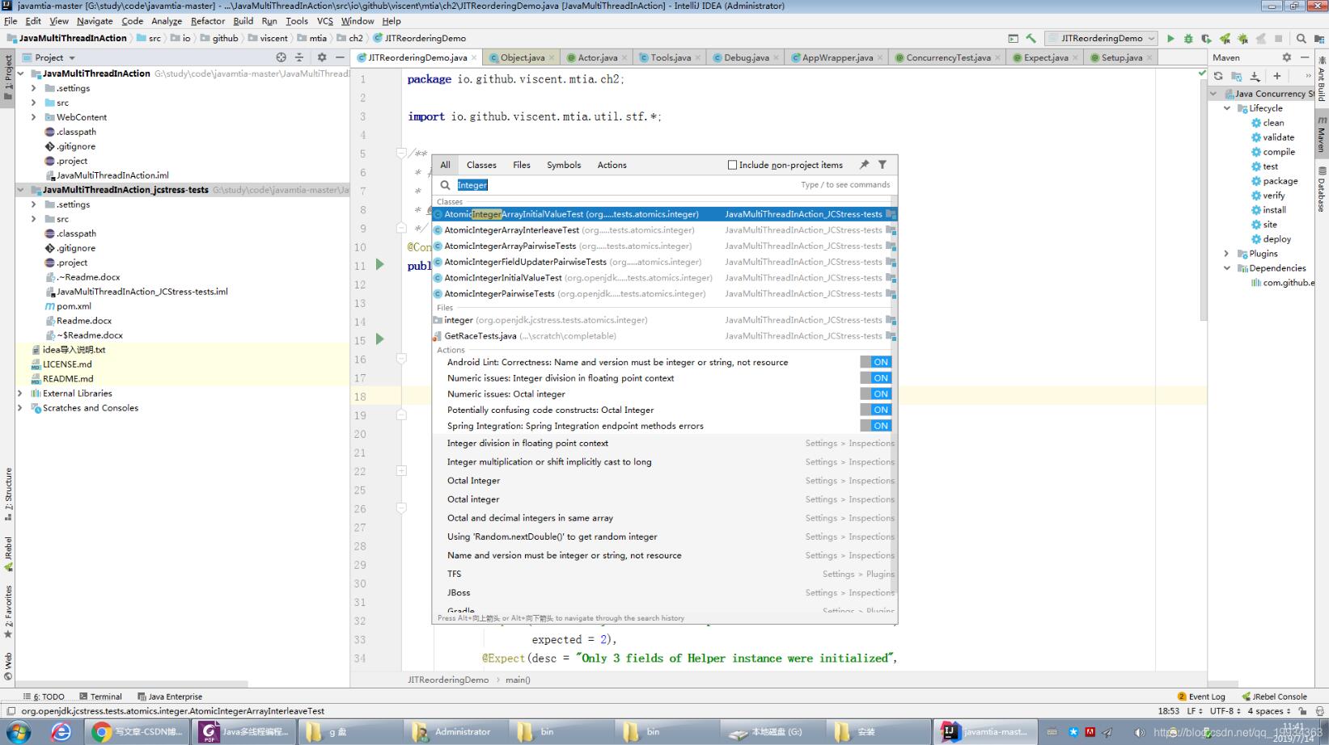The height and width of the screenshot is (745, 1329).
Task: Switch to the Classes tab in search
Action: pyautogui.click(x=481, y=165)
